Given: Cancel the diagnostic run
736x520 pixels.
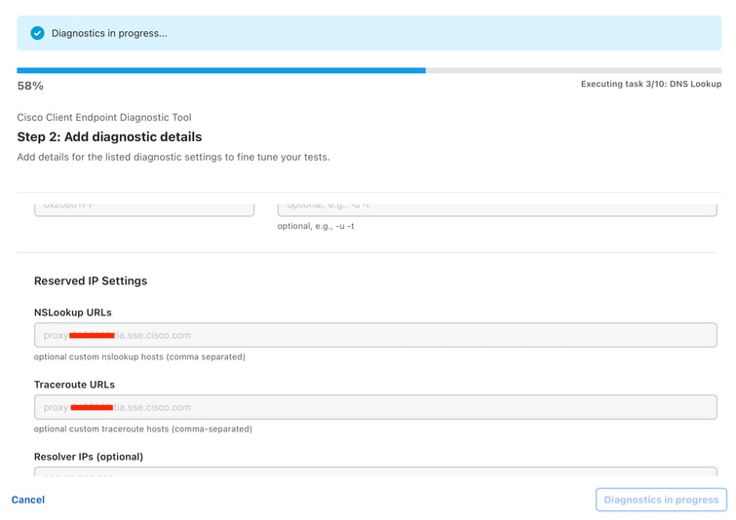Looking at the screenshot, I should pos(28,500).
